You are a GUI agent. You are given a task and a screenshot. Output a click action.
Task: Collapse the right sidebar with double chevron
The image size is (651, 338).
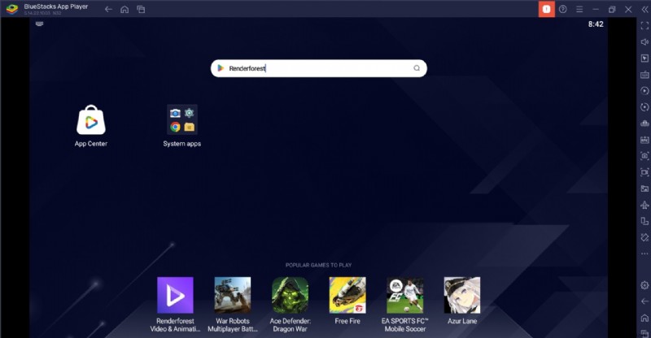[644, 9]
